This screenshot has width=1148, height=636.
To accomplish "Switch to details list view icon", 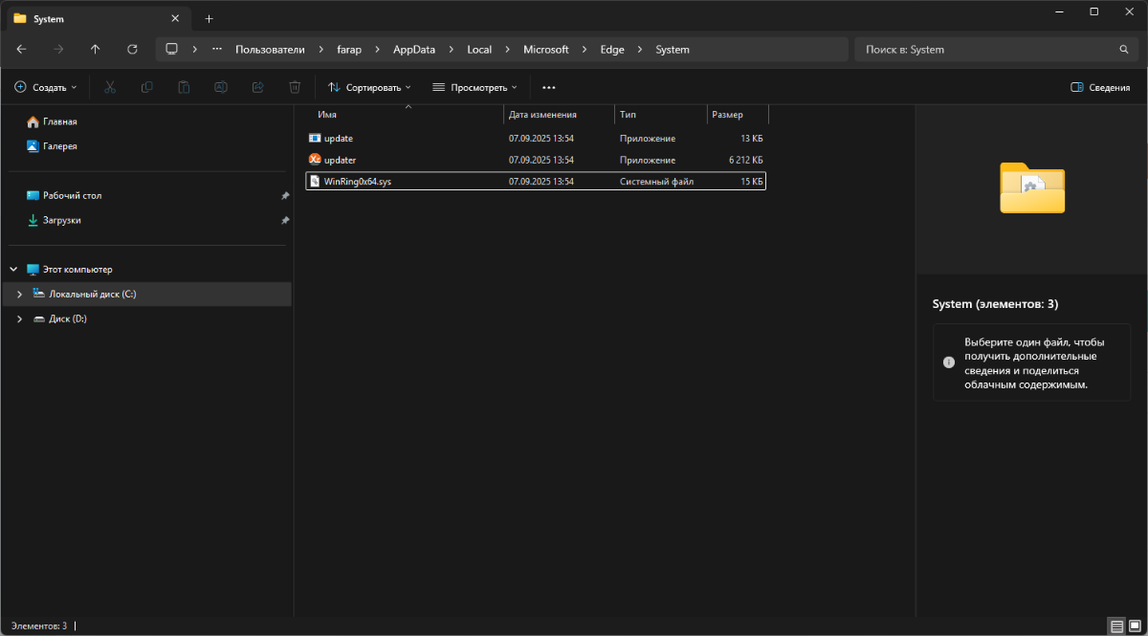I will click(1116, 626).
